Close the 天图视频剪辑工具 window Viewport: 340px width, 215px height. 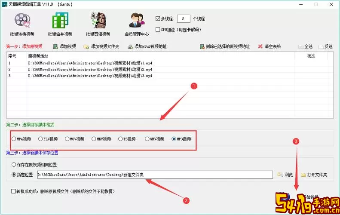(x=331, y=4)
